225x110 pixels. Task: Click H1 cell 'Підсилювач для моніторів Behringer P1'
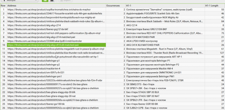pos(165,61)
